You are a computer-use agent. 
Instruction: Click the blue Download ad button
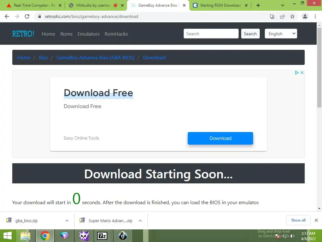point(220,138)
